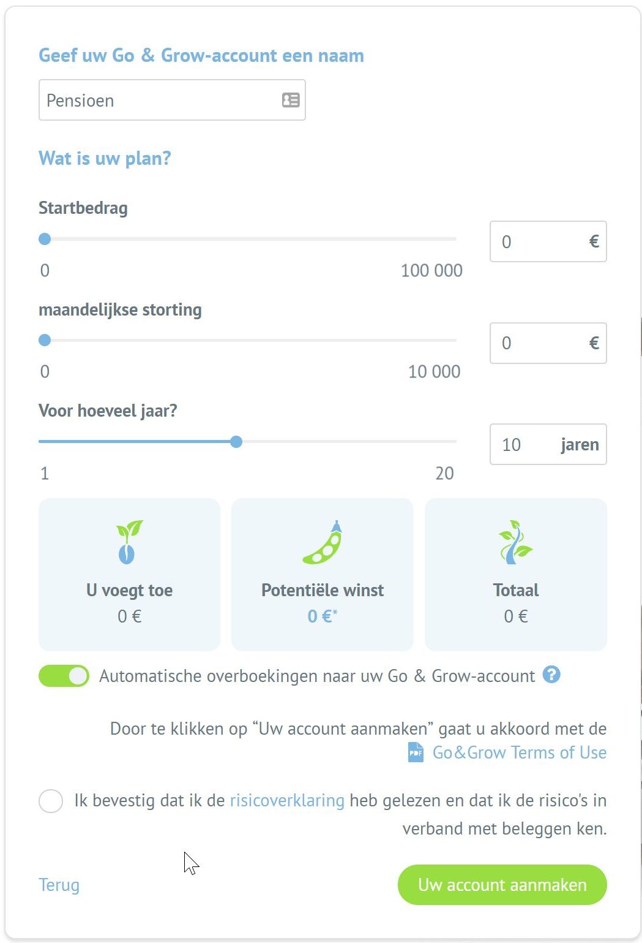Open the help question mark icon
The height and width of the screenshot is (943, 642).
coord(551,675)
